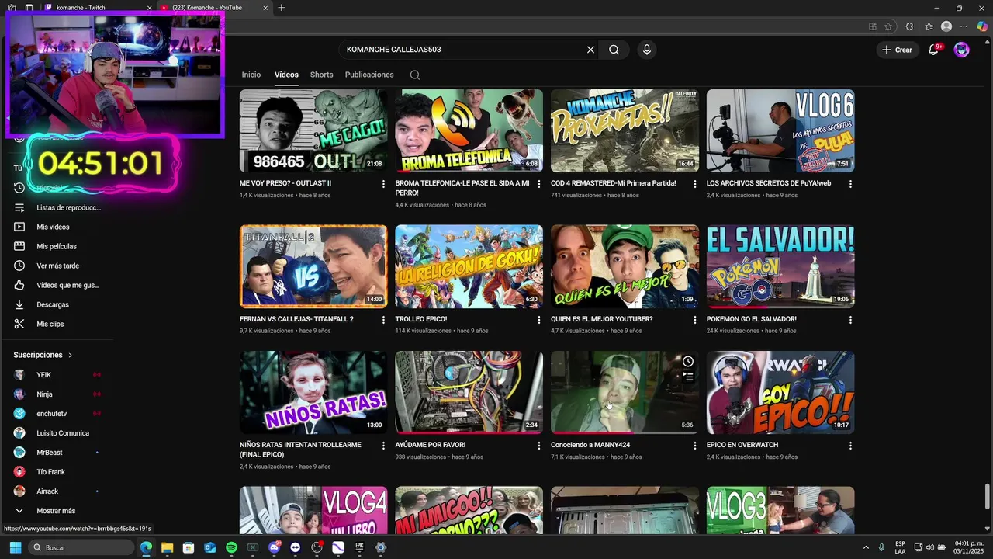Open Epic Games Launcher from taskbar
Image resolution: width=993 pixels, height=559 pixels.
pyautogui.click(x=359, y=547)
